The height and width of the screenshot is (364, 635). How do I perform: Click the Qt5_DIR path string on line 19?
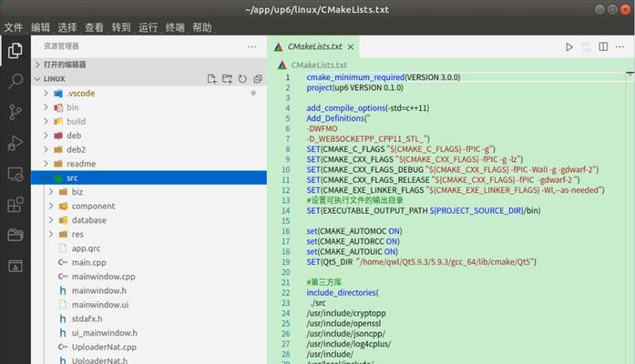tap(446, 262)
